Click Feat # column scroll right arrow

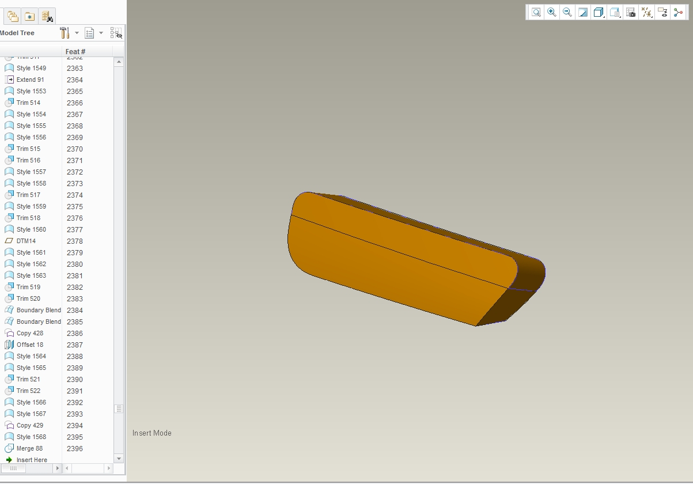pyautogui.click(x=108, y=468)
